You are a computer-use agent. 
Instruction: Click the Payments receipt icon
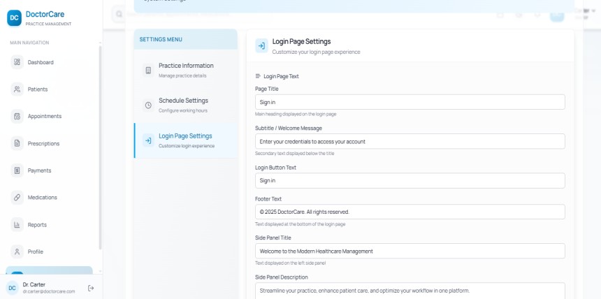coord(17,170)
